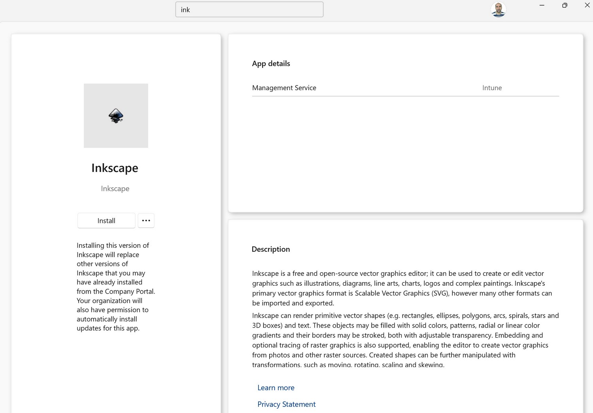Open the Privacy Statement link

point(287,404)
